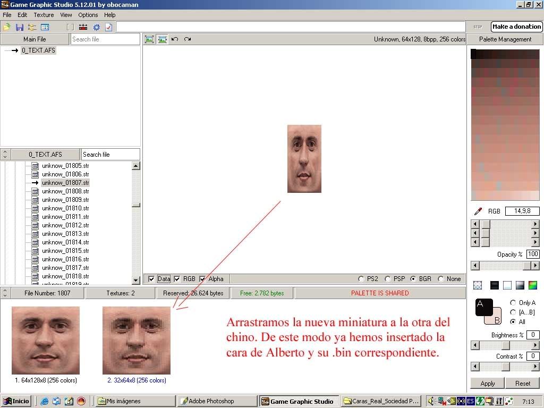Viewport: 544px width, 408px height.
Task: Click the volume speaker tray icon
Action: pyautogui.click(x=431, y=402)
